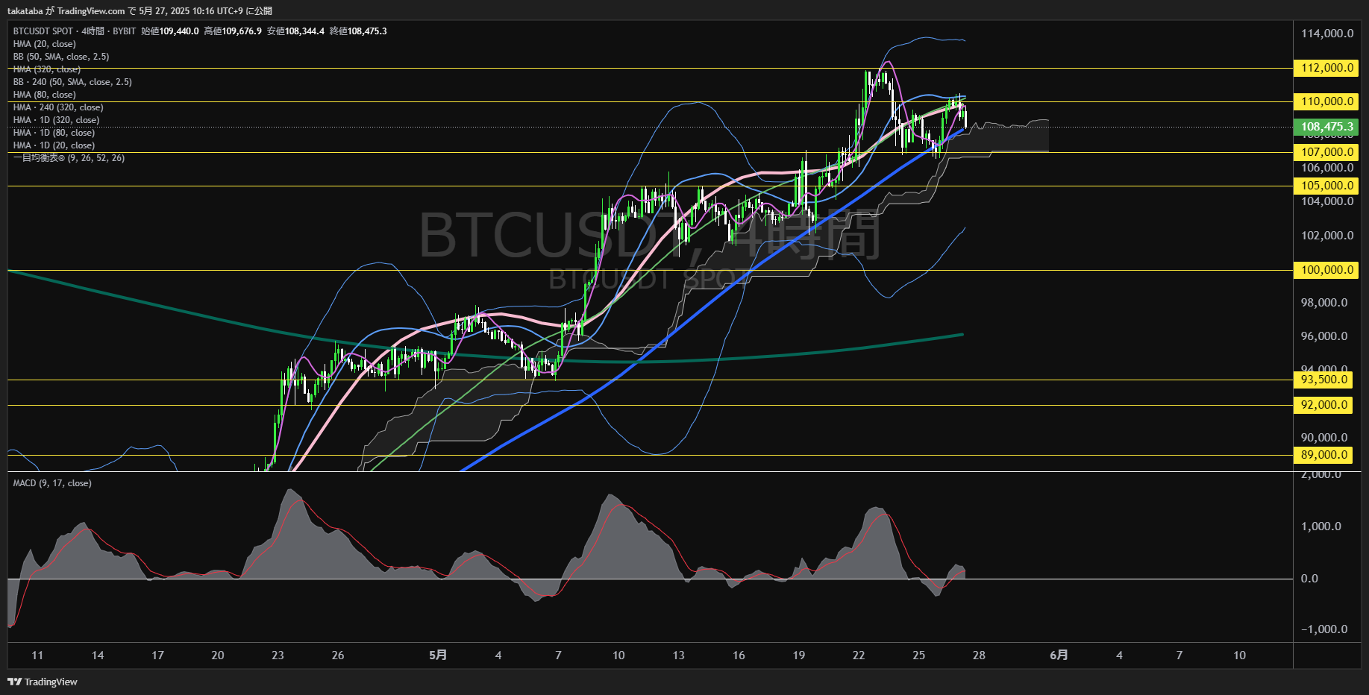Click the close value 終値108,475.3

(358, 31)
